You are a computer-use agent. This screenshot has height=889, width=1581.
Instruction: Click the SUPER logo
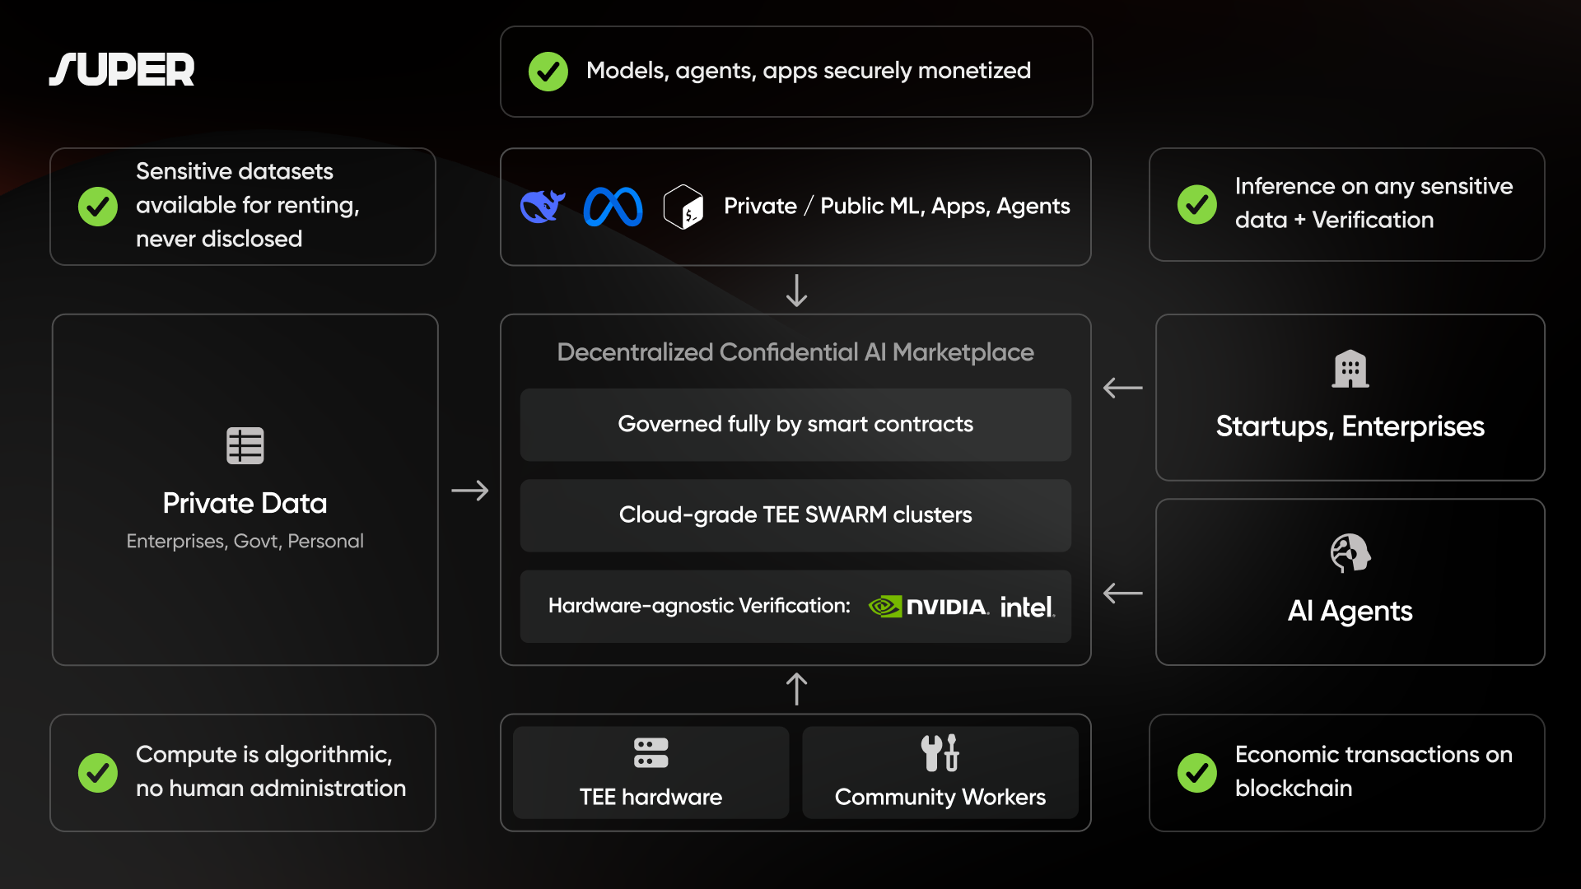point(122,69)
